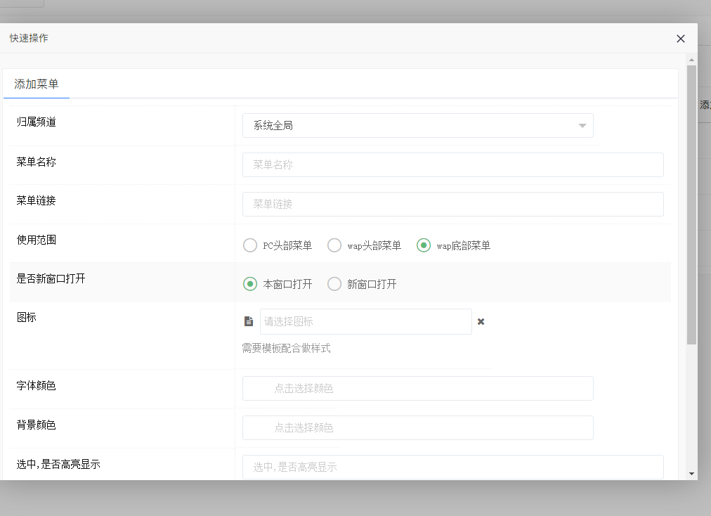Choose 本窗口打开 radio option
The width and height of the screenshot is (711, 516).
coord(250,284)
